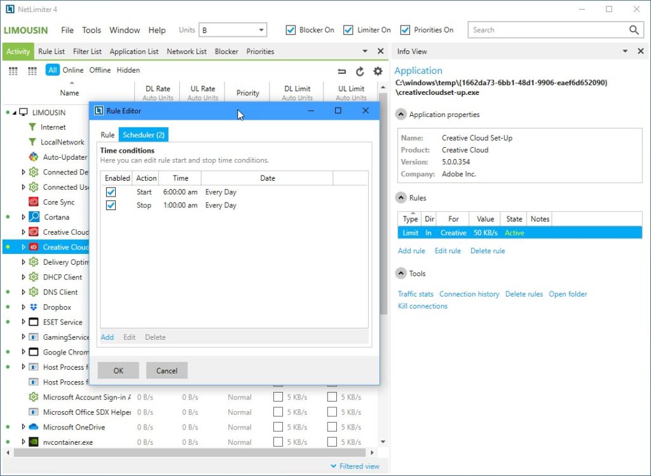Click the search magnifier icon
651x476 pixels.
634,30
